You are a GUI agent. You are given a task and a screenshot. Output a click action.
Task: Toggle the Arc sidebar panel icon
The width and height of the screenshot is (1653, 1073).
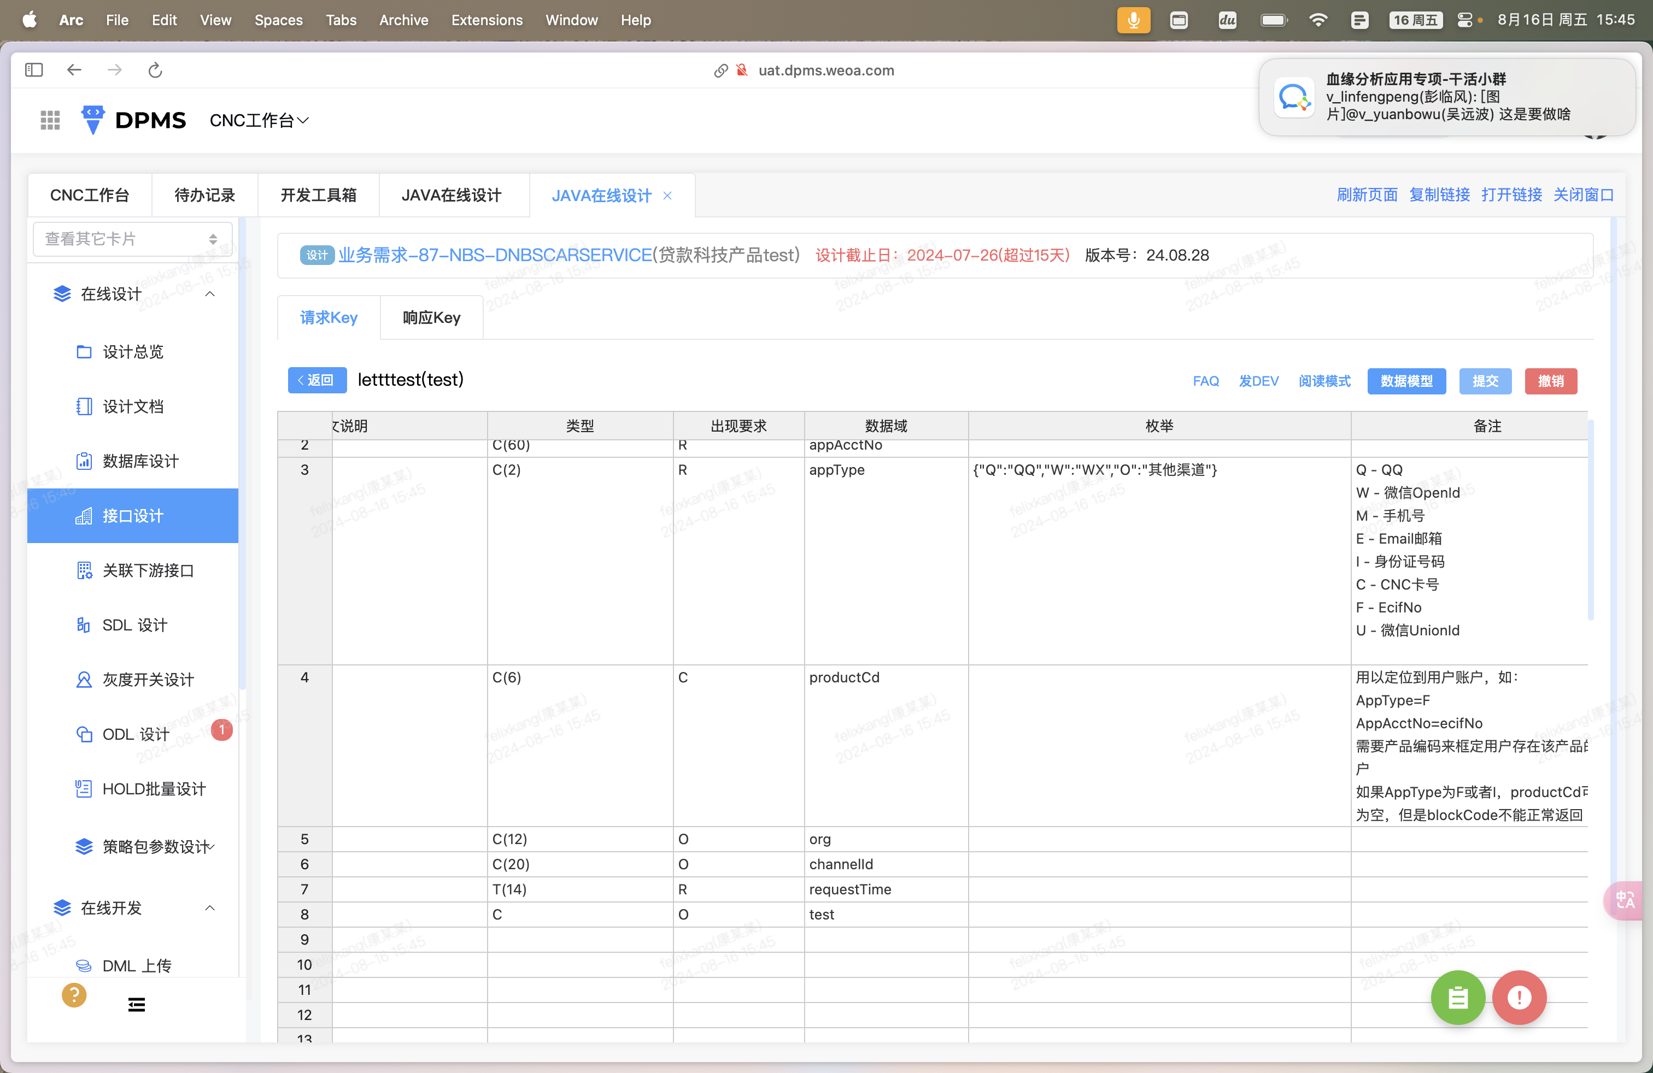[34, 70]
